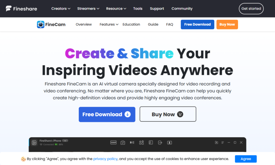Click the portrait mode icon

point(169,142)
